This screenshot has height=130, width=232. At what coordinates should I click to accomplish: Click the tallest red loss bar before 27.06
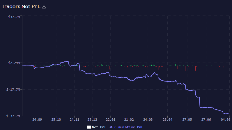point(200,71)
